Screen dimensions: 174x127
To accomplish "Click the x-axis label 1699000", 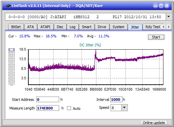I will coord(159,89).
